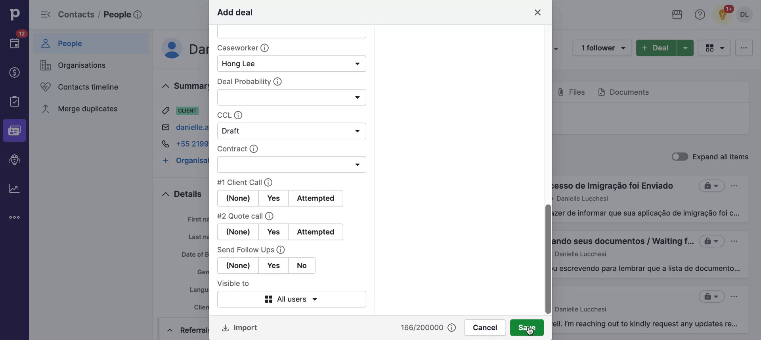Select No for Send Follow Ups

coord(302,266)
